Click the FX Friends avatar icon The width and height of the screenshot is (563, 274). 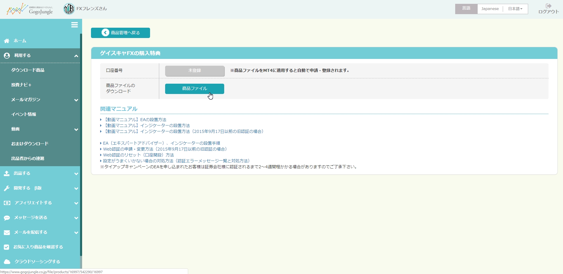69,9
